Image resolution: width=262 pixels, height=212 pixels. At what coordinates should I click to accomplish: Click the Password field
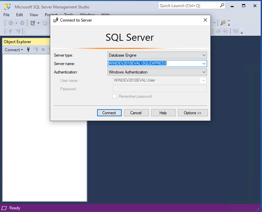[x=160, y=89]
